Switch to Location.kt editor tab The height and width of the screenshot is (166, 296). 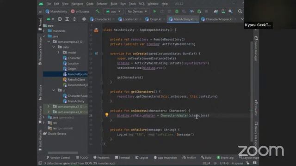click(130, 19)
